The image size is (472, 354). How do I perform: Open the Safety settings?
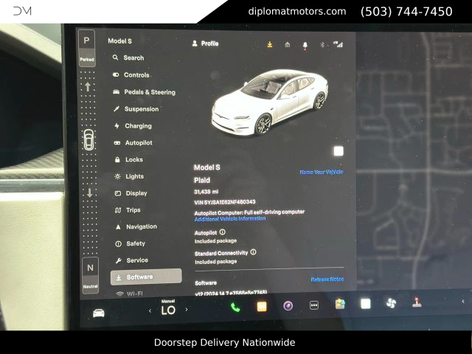click(131, 243)
